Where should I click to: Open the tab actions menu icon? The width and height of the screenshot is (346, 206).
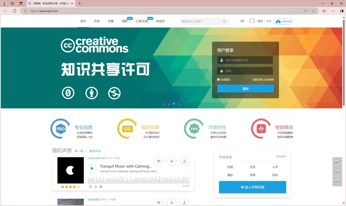tap(21, 4)
